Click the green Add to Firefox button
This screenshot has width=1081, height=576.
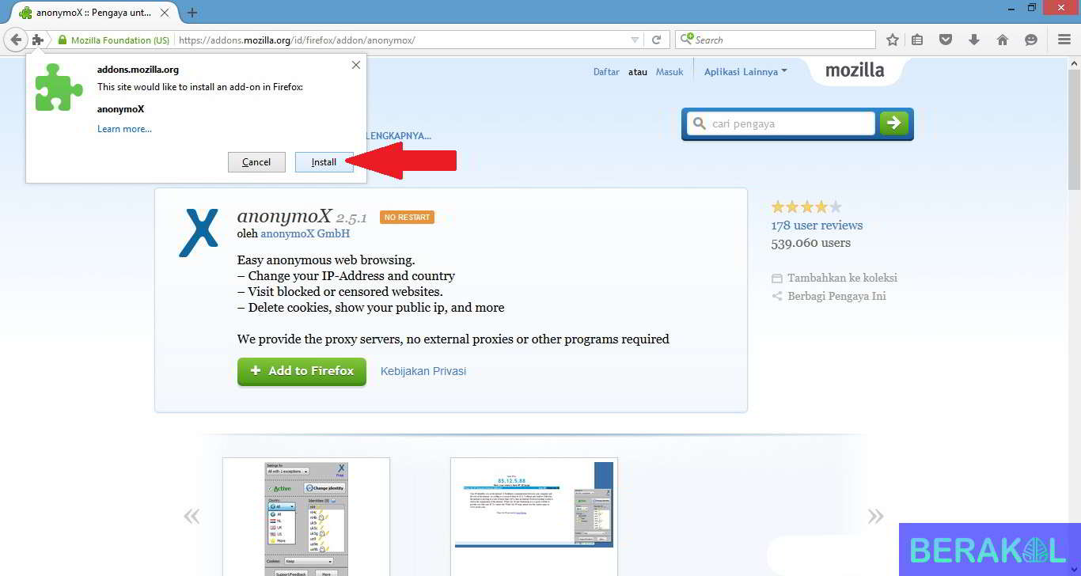tap(302, 371)
